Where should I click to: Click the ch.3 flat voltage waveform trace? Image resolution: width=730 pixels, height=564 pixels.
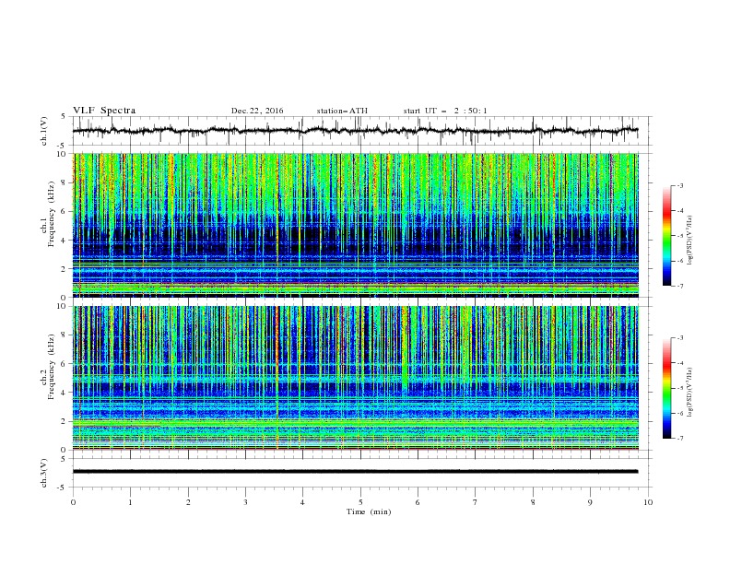pyautogui.click(x=355, y=472)
